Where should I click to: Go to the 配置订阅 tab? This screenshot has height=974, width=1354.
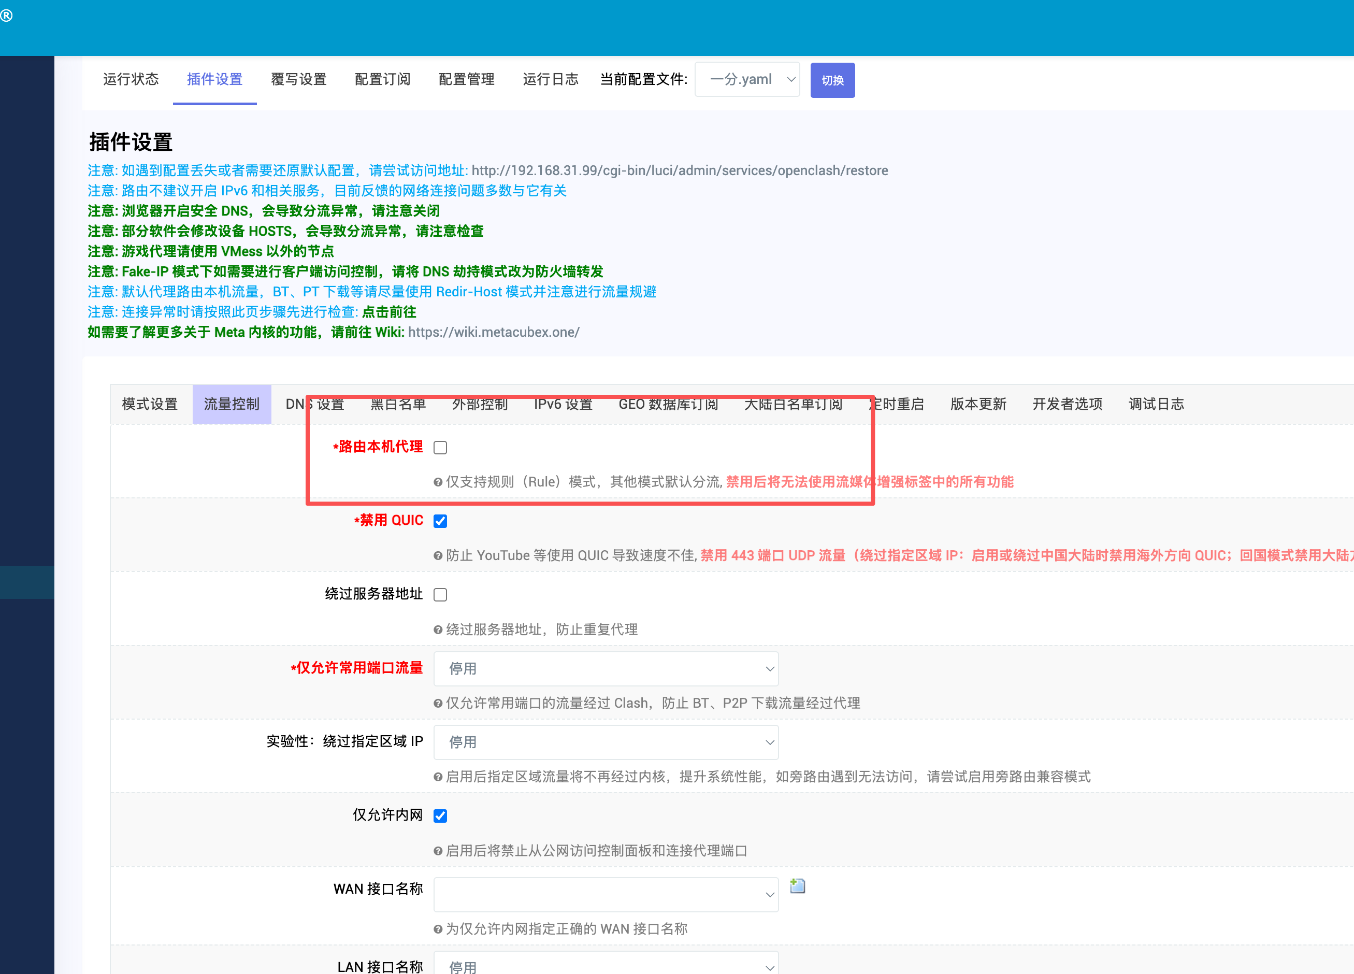point(383,79)
